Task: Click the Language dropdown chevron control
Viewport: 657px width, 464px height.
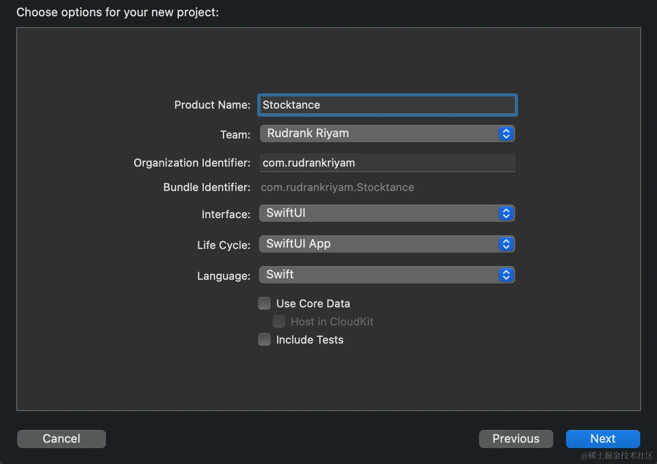Action: point(506,275)
